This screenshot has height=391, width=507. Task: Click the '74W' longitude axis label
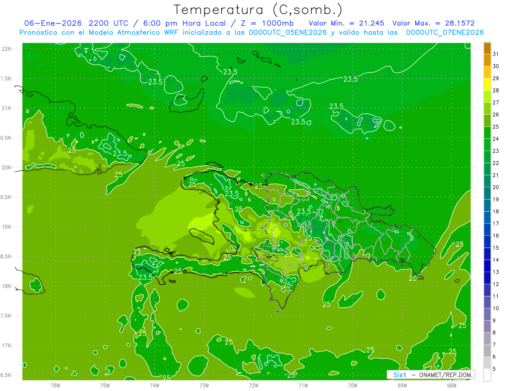[x=155, y=386]
